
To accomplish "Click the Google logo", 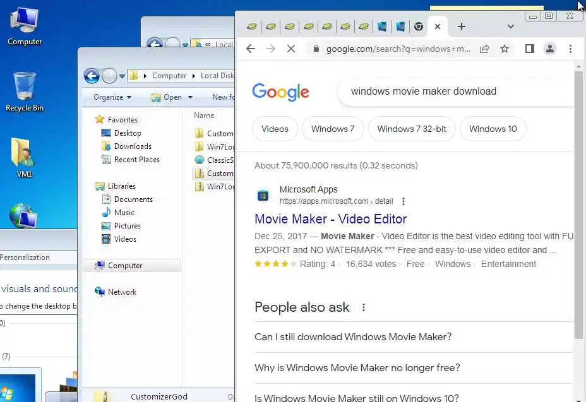I will 280,92.
